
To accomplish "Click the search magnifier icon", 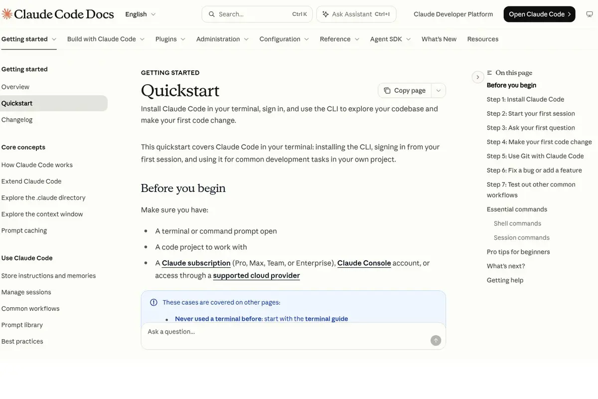I will click(212, 14).
